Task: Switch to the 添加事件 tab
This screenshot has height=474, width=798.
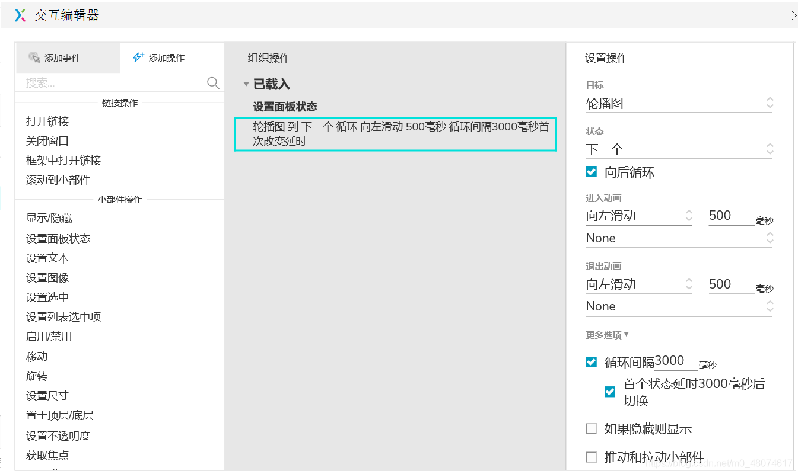Action: click(x=68, y=58)
